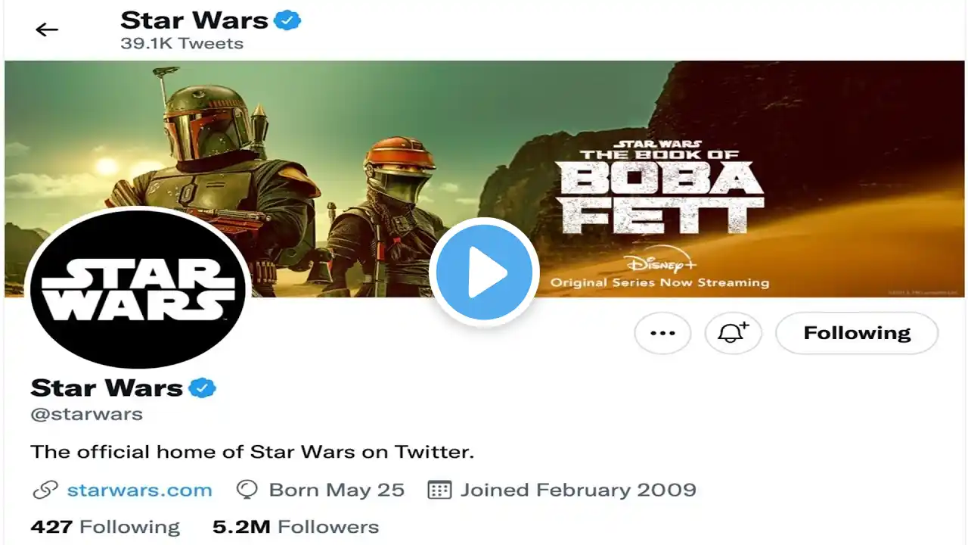View the 427 Following list
Viewport: 968px width, 545px height.
[x=105, y=527]
